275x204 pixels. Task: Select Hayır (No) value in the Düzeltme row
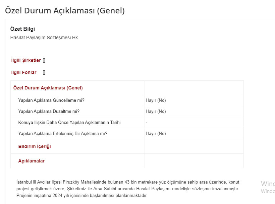tap(156, 111)
